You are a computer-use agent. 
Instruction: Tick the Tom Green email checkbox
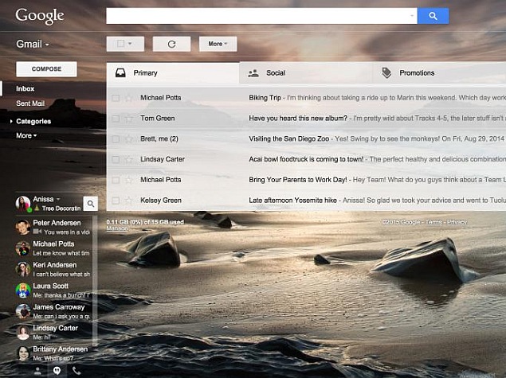116,119
